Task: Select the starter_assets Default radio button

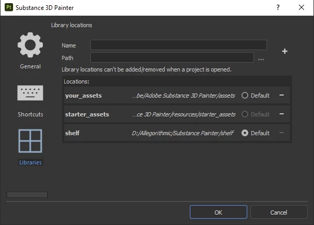Action: coord(245,114)
